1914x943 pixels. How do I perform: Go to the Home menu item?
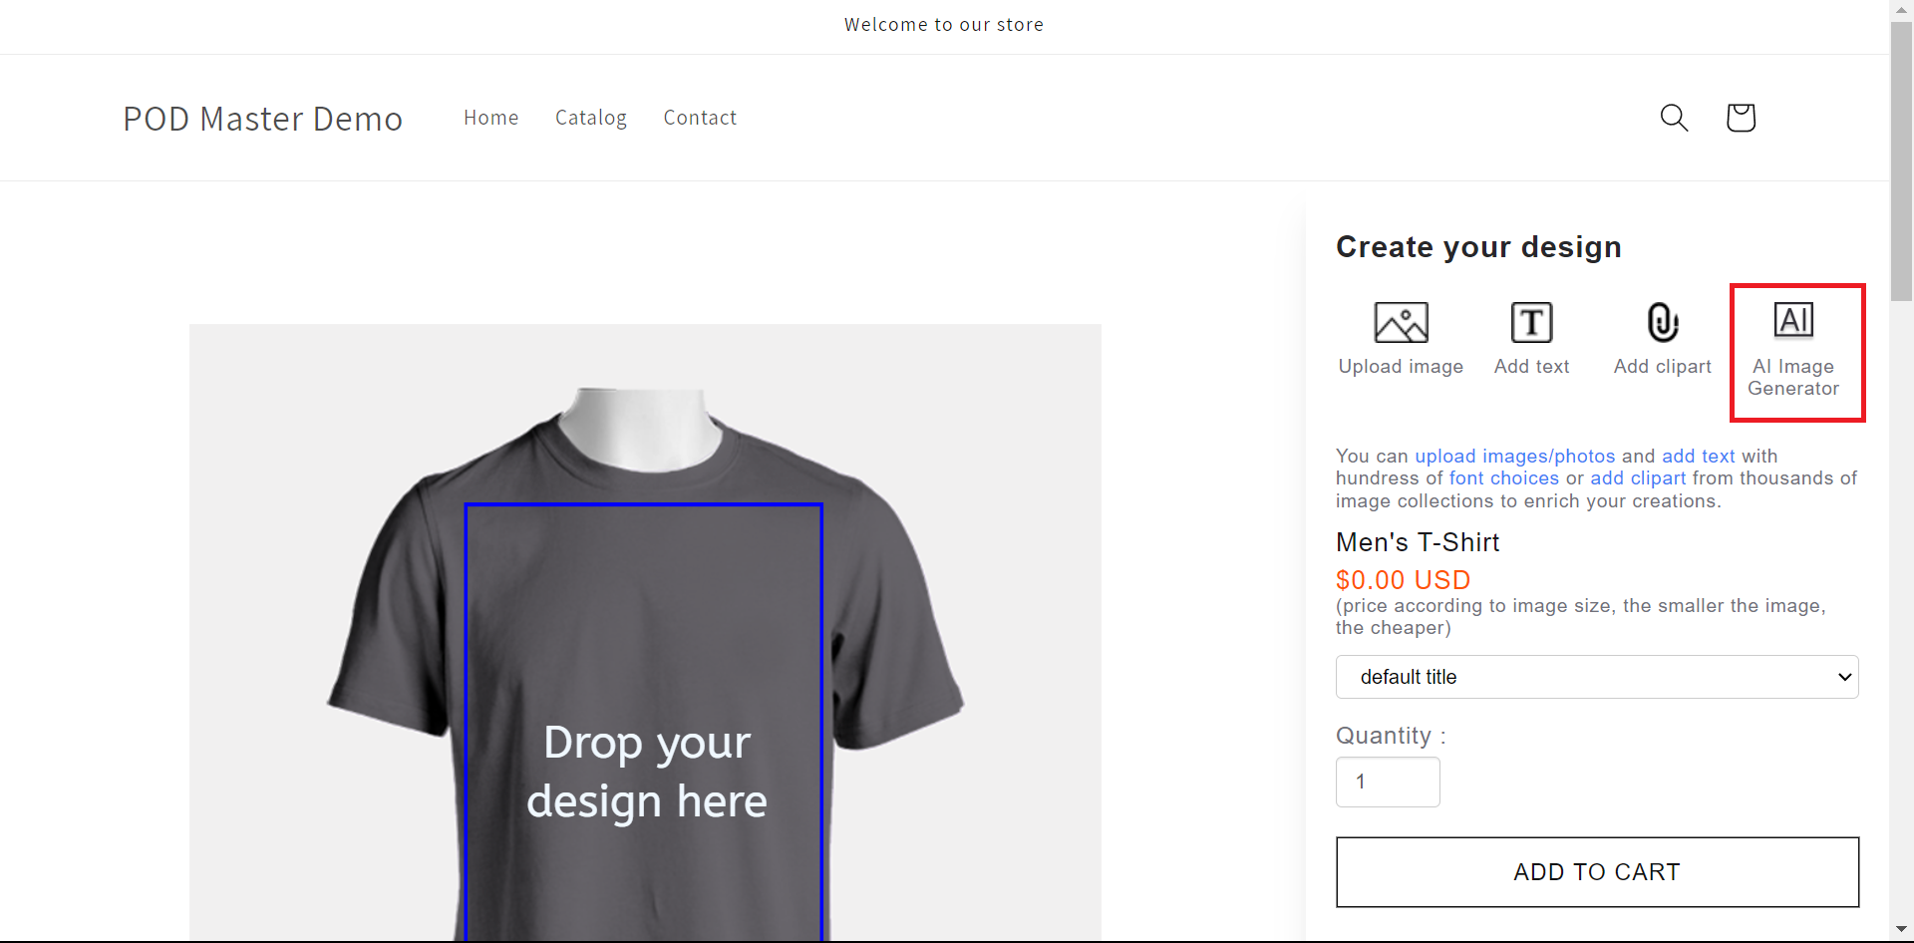[491, 118]
